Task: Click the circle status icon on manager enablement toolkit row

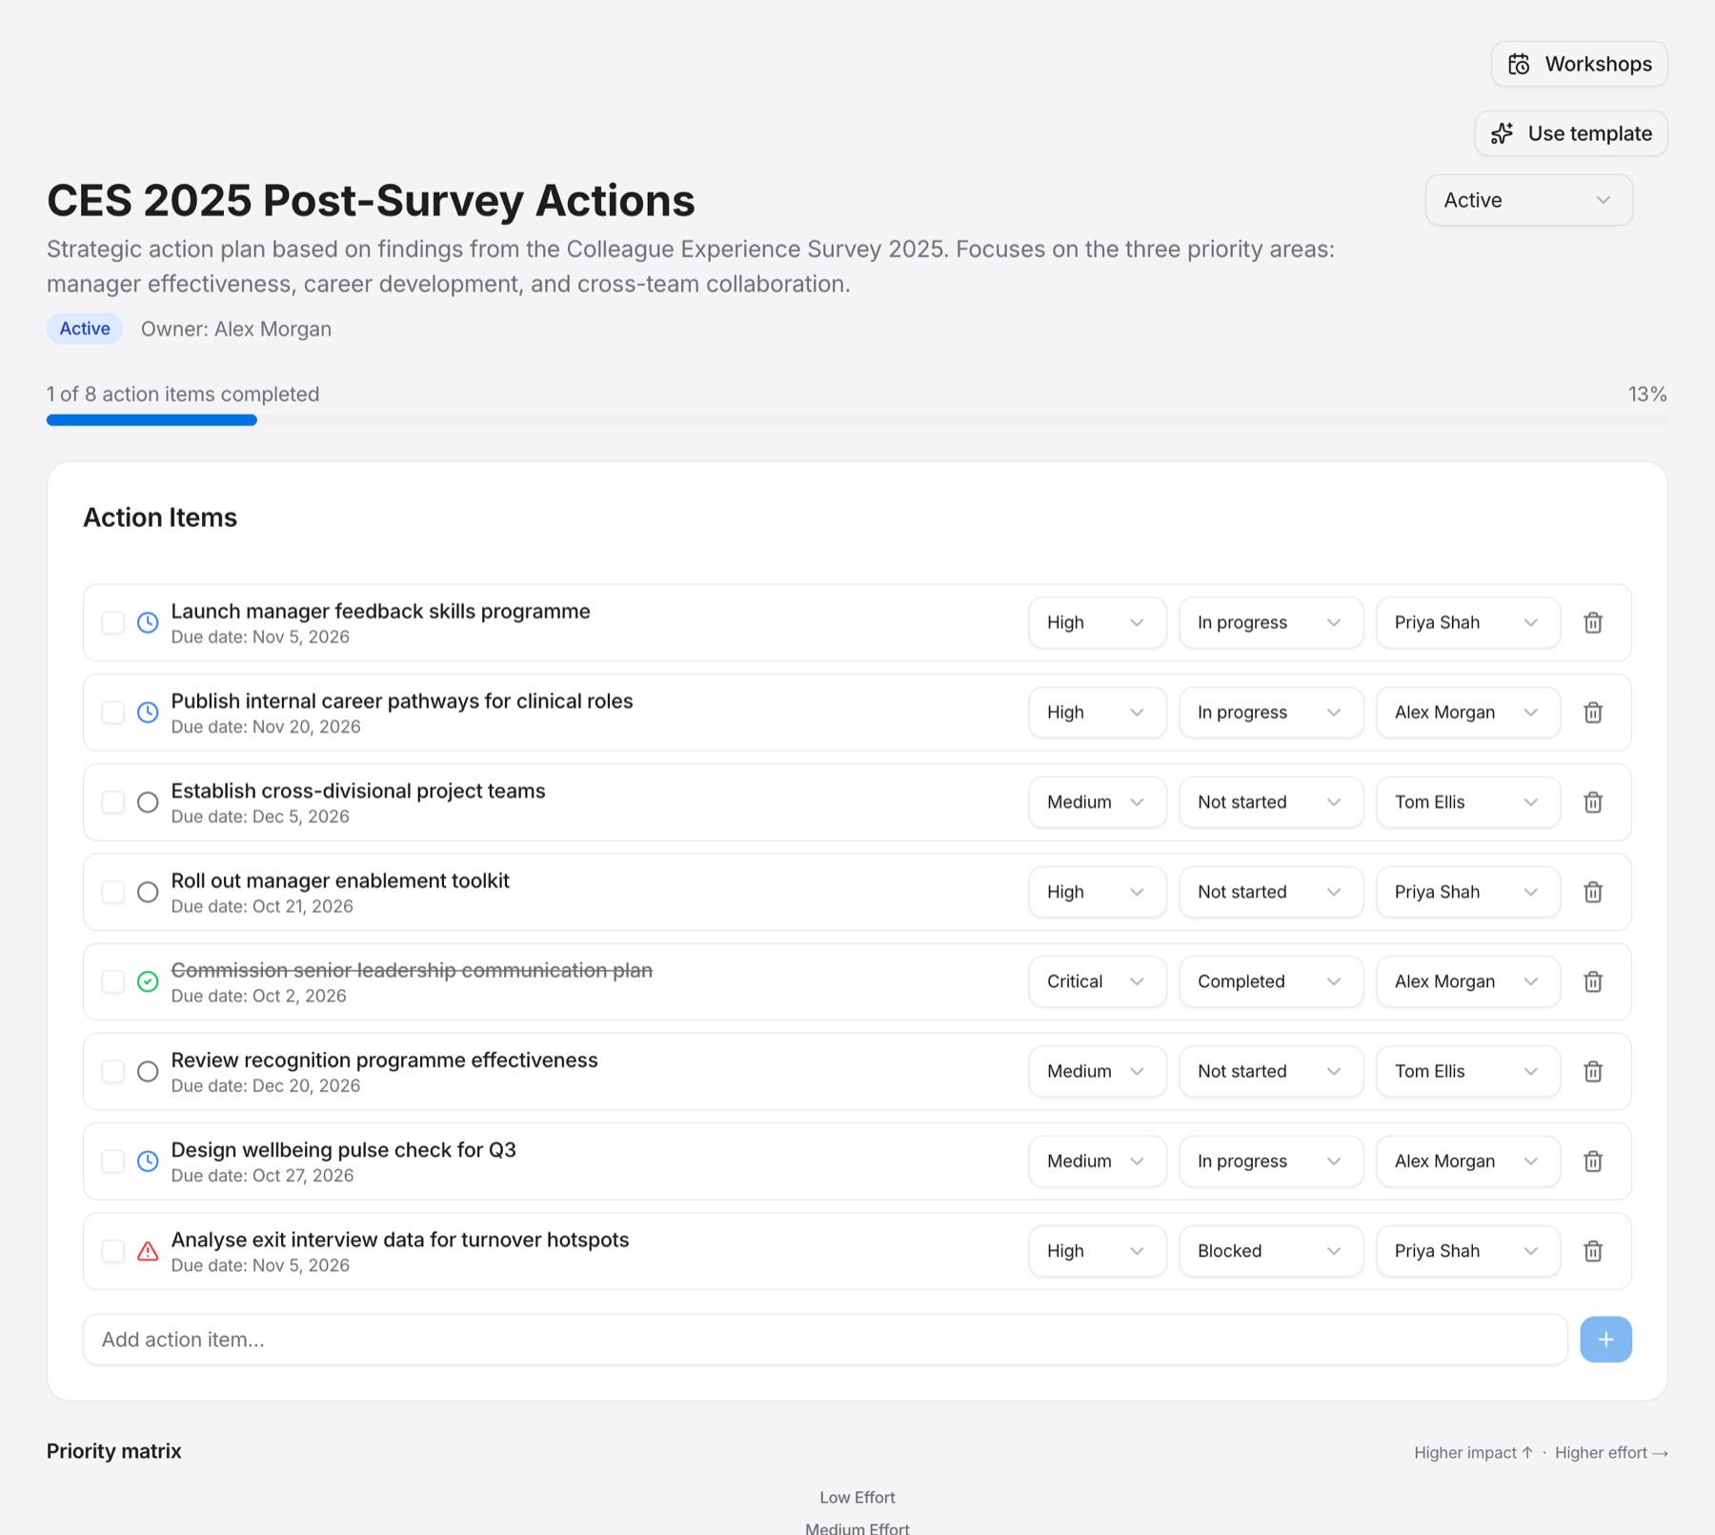Action: 148,892
